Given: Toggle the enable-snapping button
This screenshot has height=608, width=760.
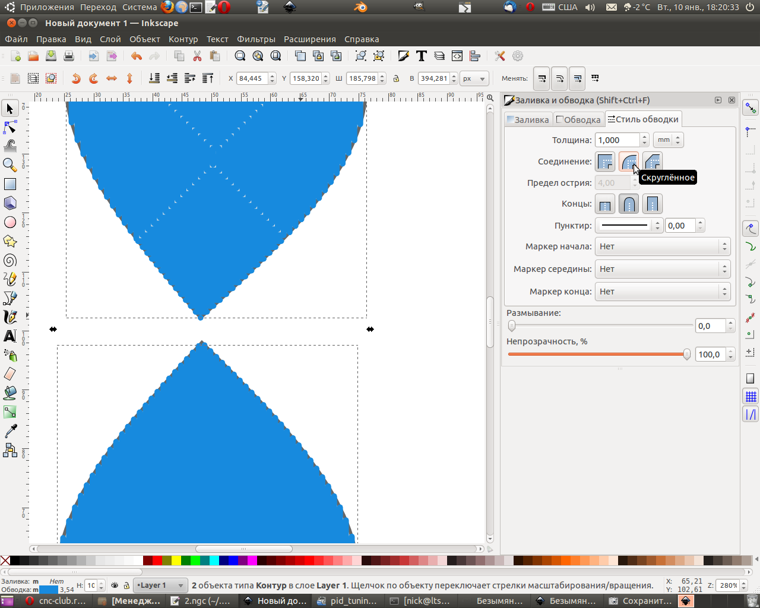Looking at the screenshot, I should pos(751,108).
